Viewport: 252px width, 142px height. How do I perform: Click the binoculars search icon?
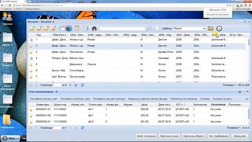click(94, 28)
